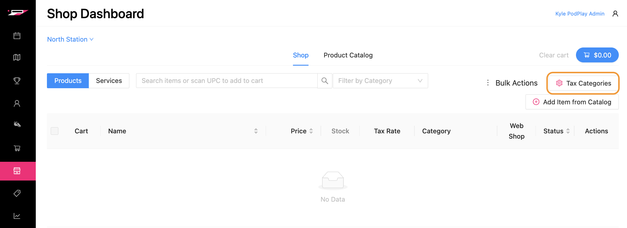Screen dimensions: 627x228
Task: Open the analytics chart sidebar icon
Action: 17,216
